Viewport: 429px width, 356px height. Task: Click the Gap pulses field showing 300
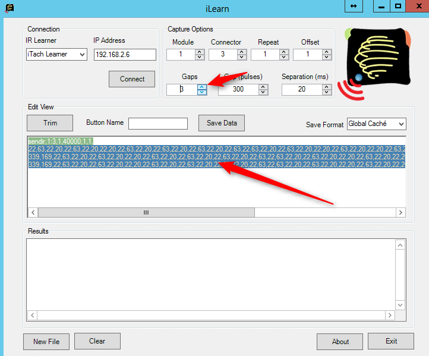(x=238, y=90)
